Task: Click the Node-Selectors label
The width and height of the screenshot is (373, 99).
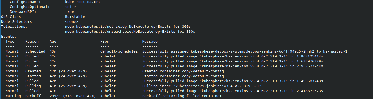Action: 18,22
